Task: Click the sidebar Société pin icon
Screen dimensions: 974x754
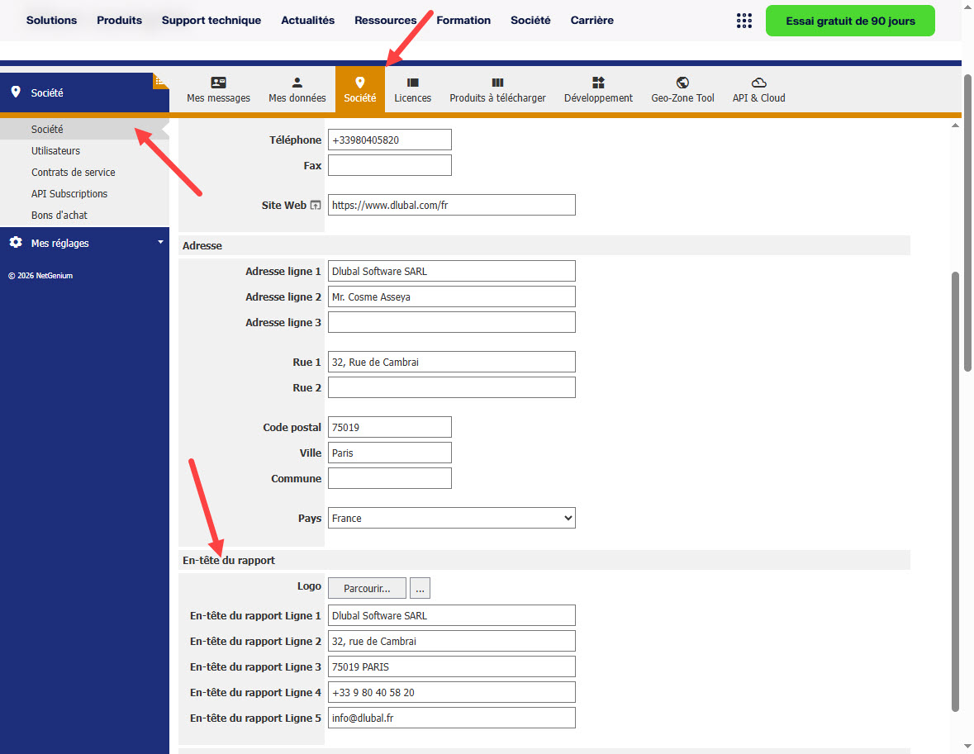Action: tap(16, 92)
